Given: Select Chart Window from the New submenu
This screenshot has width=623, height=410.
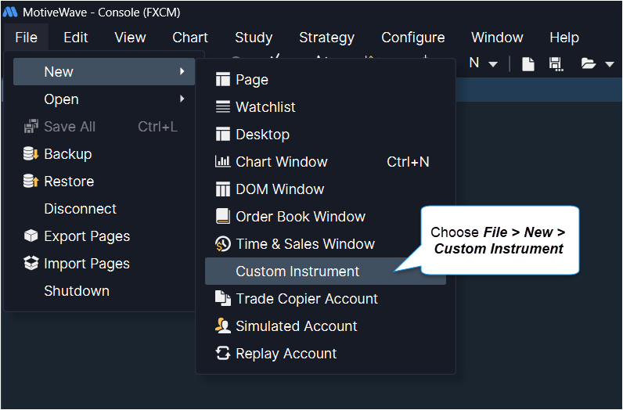Looking at the screenshot, I should 281,162.
